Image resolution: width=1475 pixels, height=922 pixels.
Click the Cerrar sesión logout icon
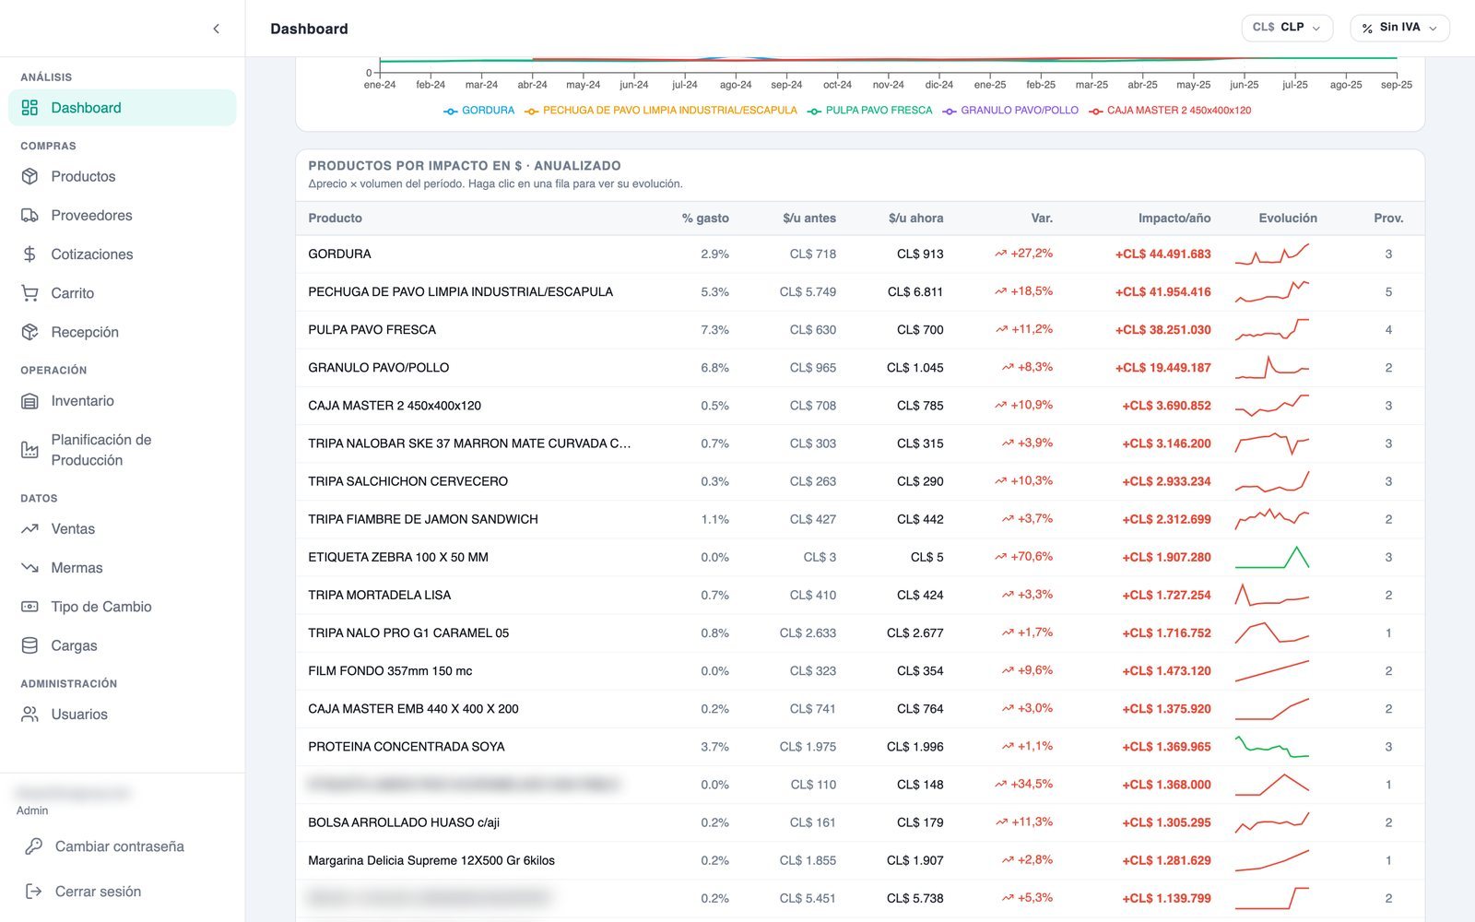[33, 892]
